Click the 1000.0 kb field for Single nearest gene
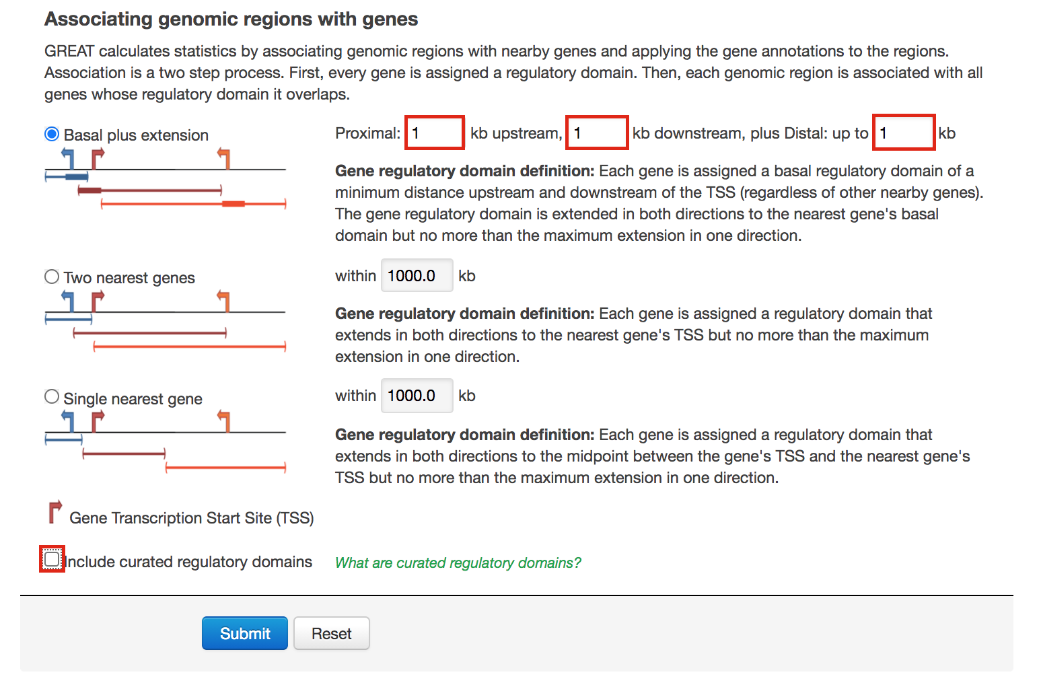1039x689 pixels. point(417,396)
